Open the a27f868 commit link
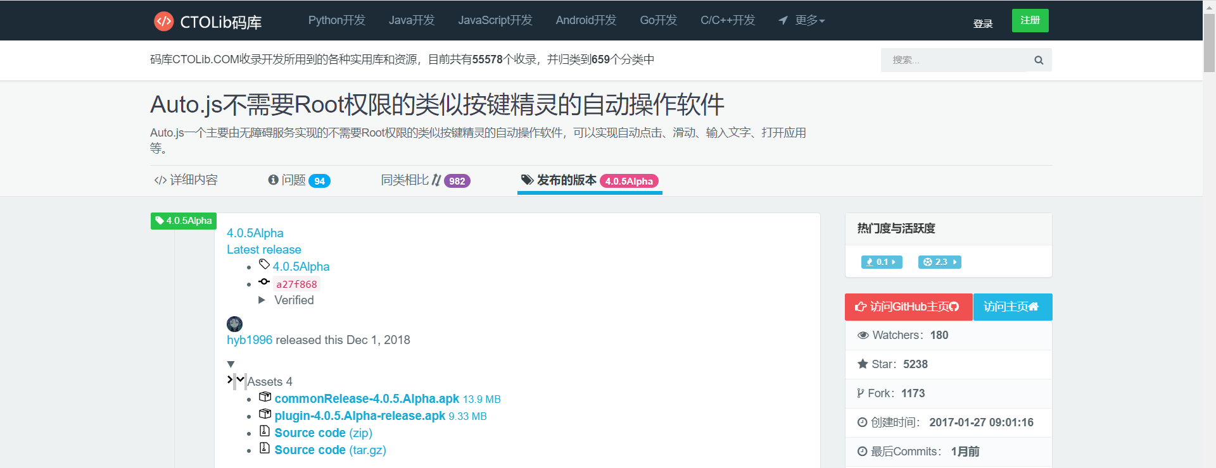1216x468 pixels. point(296,284)
